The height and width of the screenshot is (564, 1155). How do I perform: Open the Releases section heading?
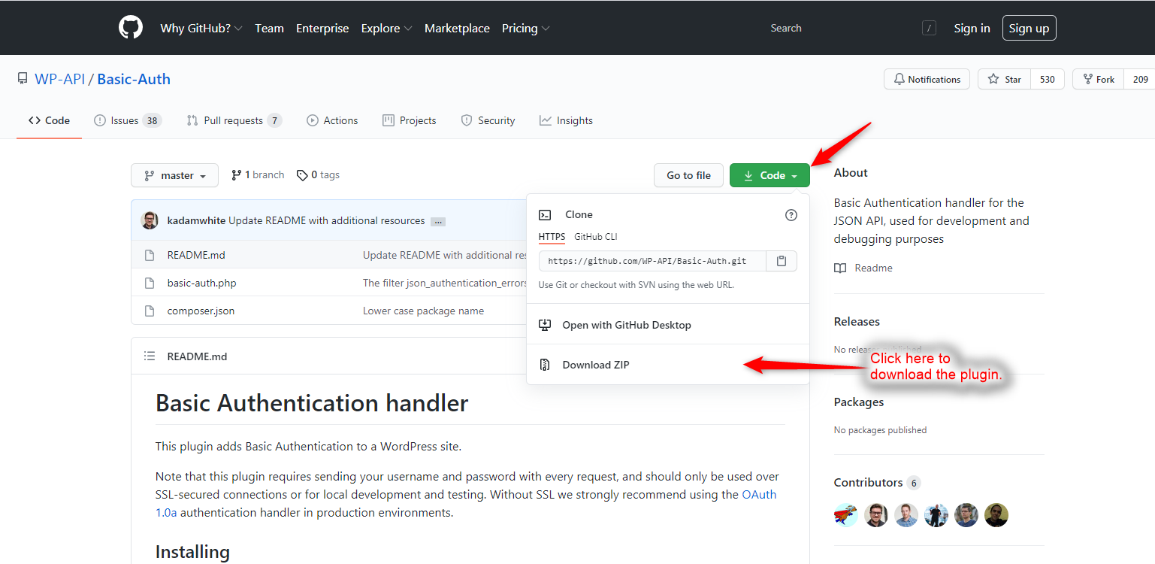point(857,321)
